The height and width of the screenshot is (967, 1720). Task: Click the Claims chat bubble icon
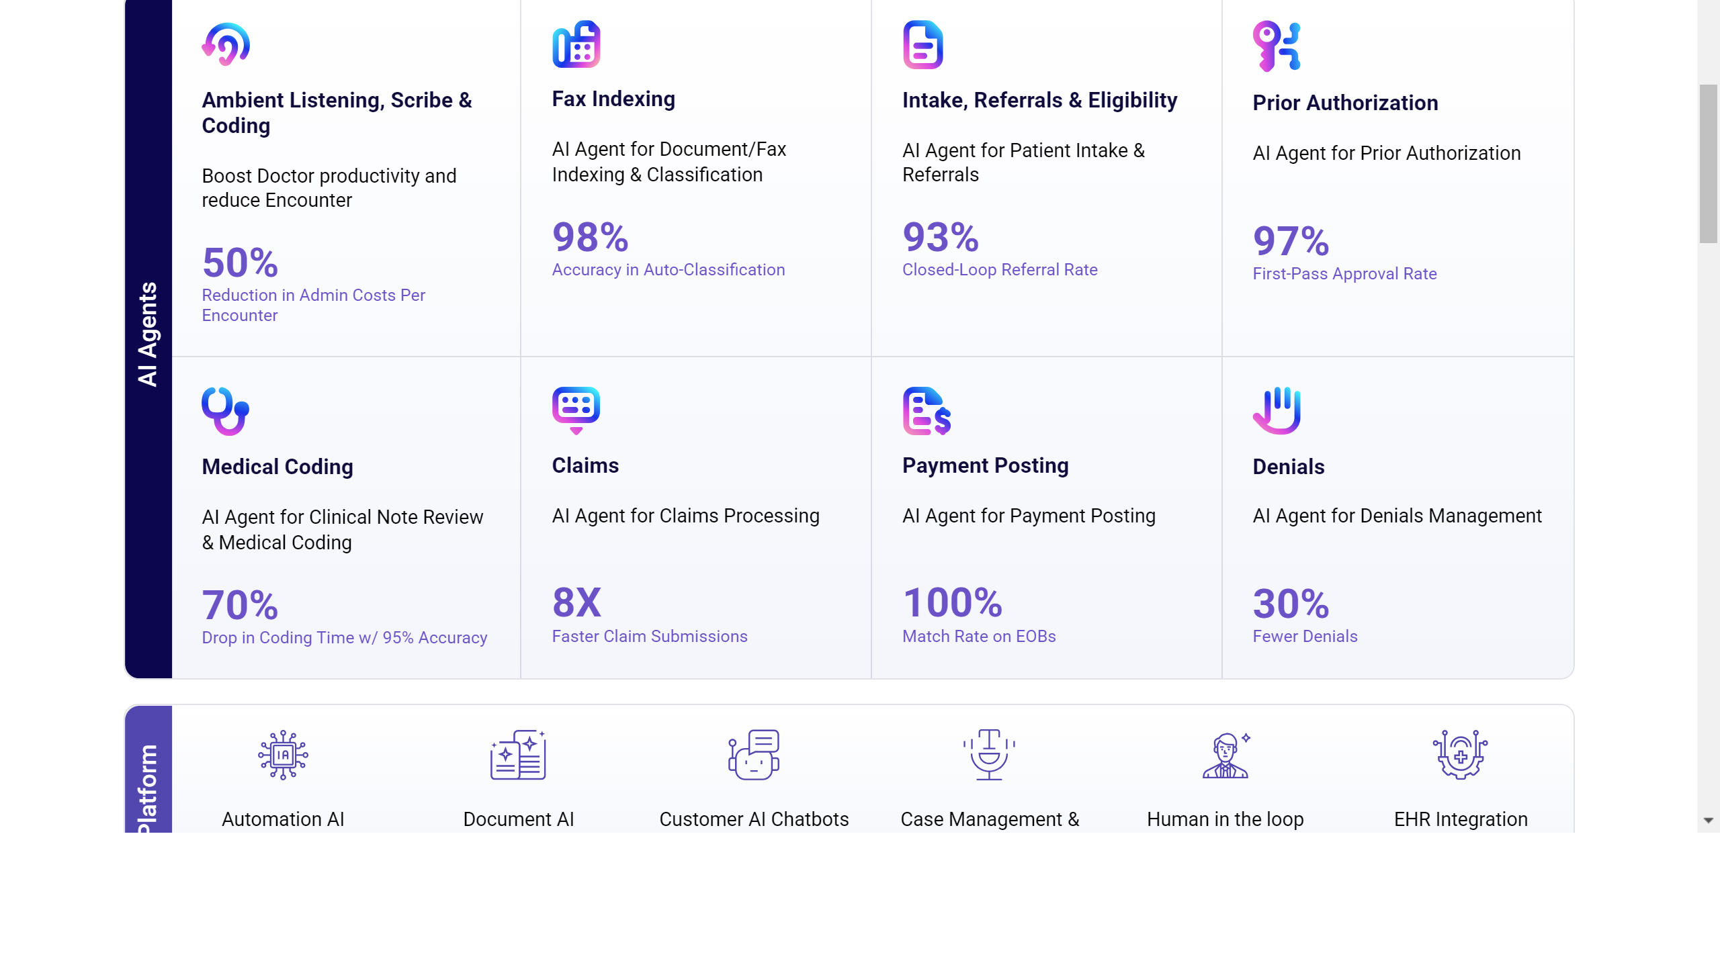click(x=576, y=410)
